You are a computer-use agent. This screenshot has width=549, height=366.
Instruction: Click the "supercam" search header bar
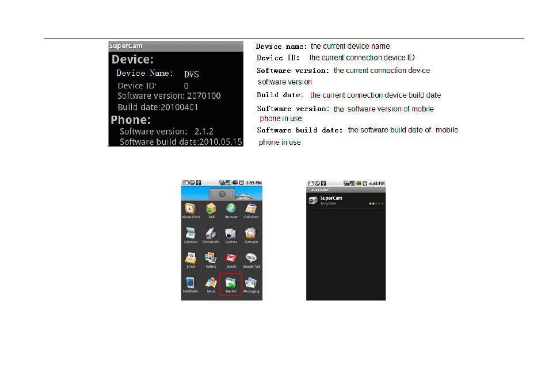346,190
